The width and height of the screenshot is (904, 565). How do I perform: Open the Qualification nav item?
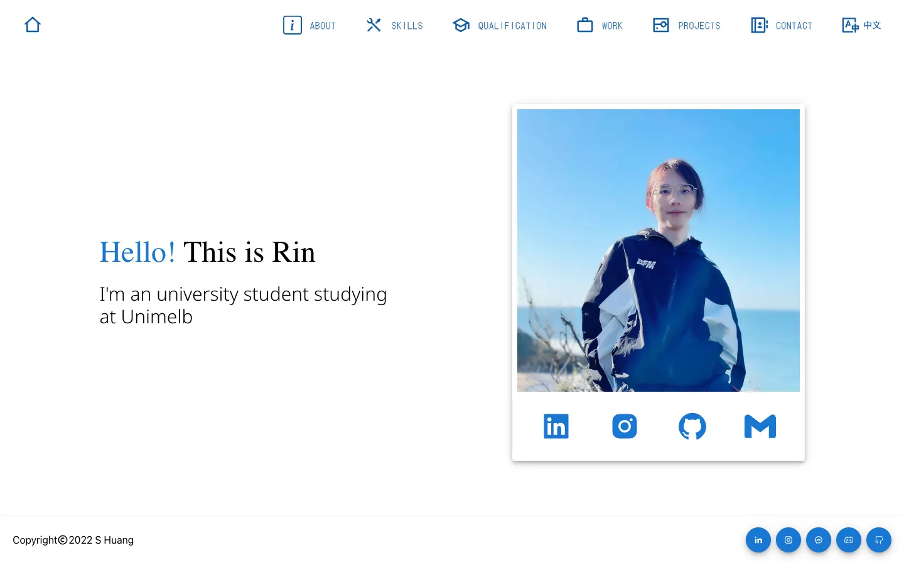tap(500, 25)
